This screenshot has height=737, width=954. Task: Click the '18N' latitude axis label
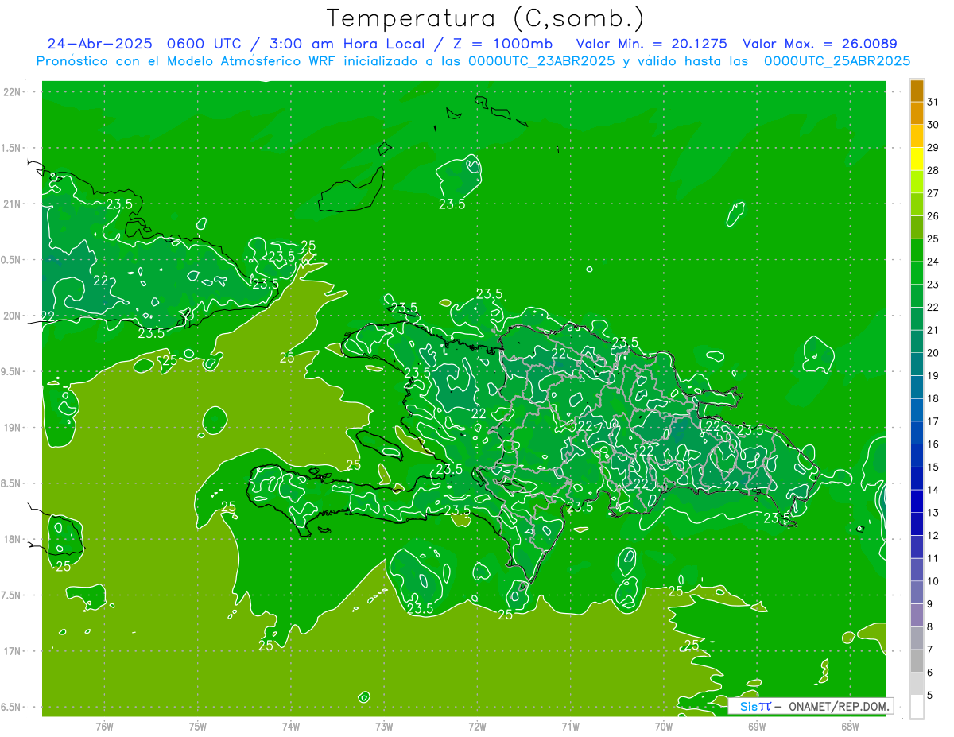click(12, 539)
